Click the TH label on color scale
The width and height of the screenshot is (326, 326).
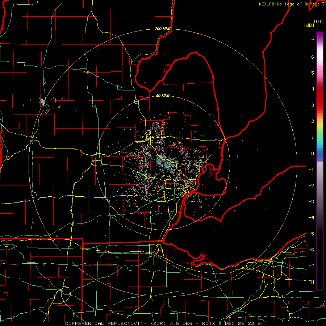[x=311, y=282]
